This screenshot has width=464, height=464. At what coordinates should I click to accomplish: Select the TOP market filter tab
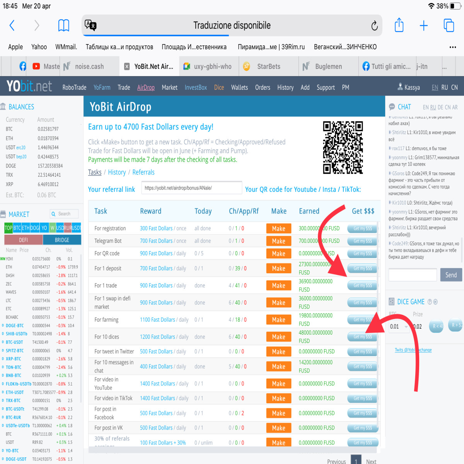pos(9,228)
